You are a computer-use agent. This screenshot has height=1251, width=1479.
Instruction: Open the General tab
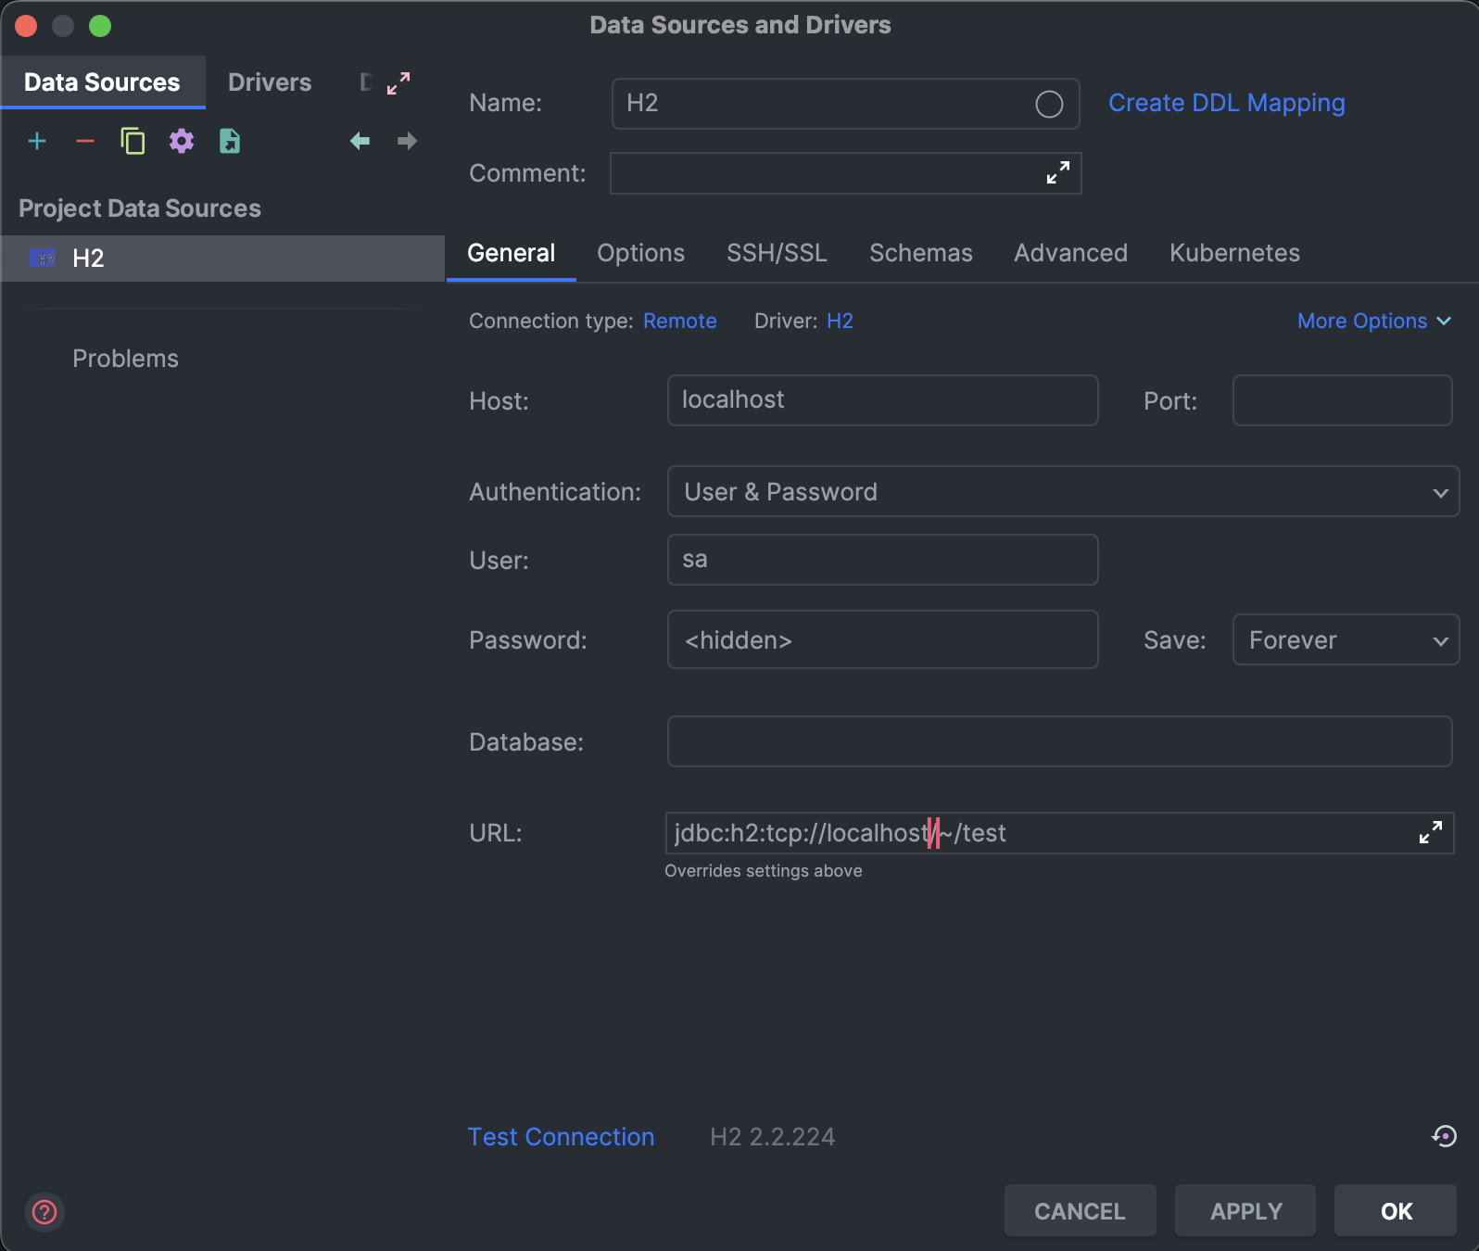512,253
